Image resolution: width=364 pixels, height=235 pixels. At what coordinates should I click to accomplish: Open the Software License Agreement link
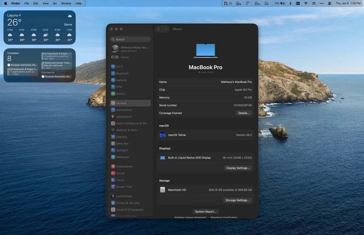(190, 217)
